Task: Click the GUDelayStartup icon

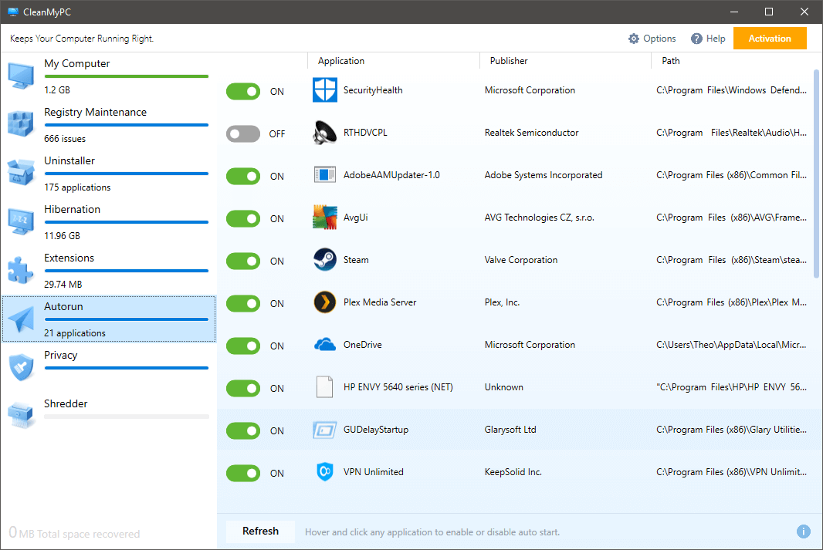Action: click(x=325, y=430)
